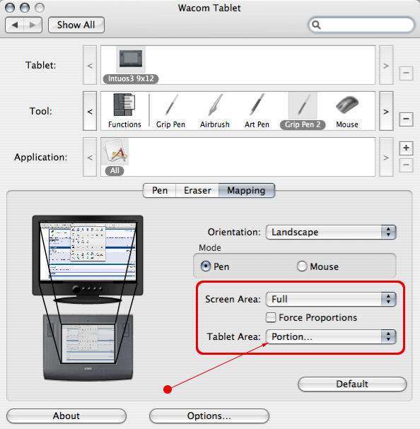Click the Show All button

tap(76, 25)
